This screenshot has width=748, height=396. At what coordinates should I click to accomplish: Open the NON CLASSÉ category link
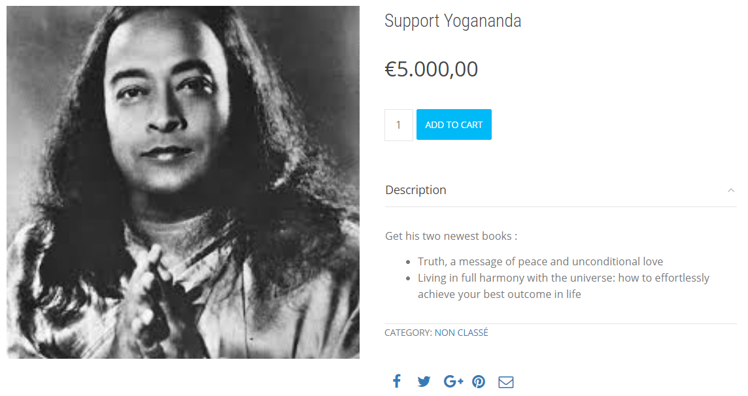(462, 333)
